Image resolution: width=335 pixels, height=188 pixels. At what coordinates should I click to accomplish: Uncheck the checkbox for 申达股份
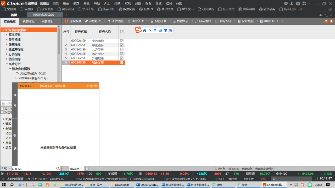[x=122, y=45]
